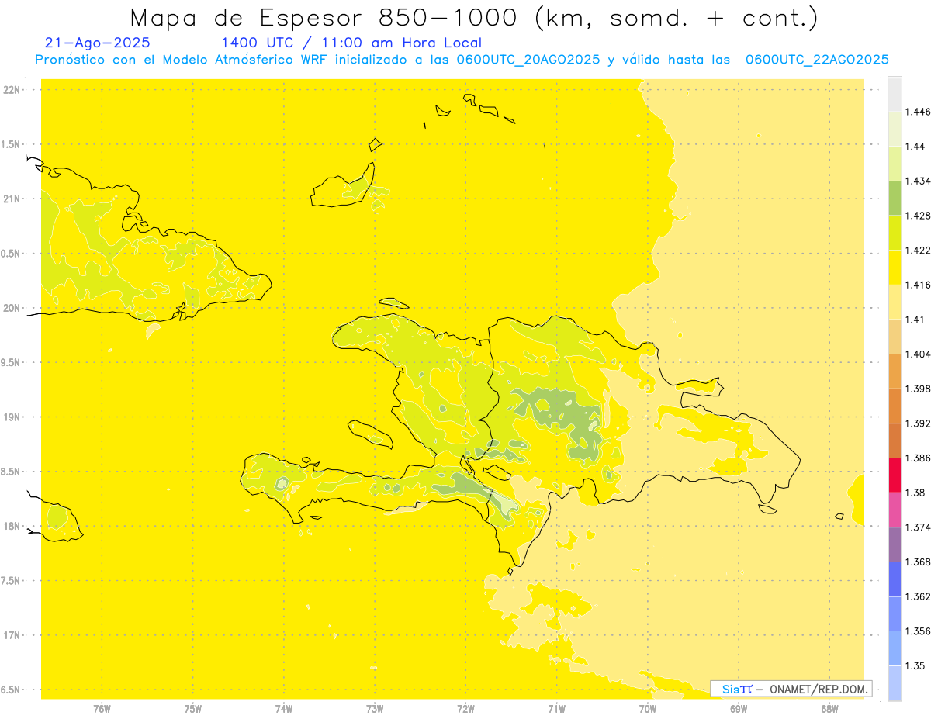The width and height of the screenshot is (931, 719).
Task: Click the '75W' longitude label
Action: pyautogui.click(x=192, y=708)
